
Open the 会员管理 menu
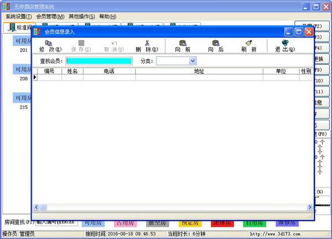tap(50, 17)
